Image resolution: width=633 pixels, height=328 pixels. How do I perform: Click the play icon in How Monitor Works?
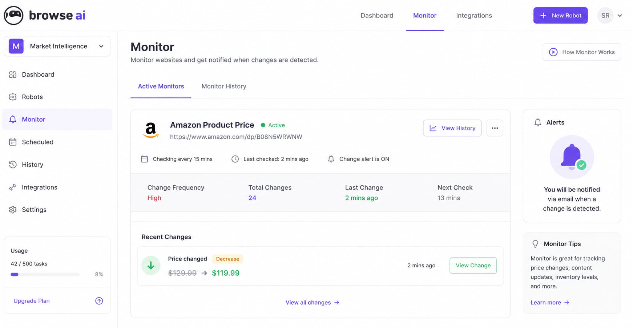[553, 52]
